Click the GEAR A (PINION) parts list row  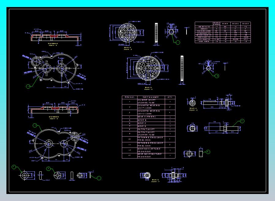[x=149, y=117]
